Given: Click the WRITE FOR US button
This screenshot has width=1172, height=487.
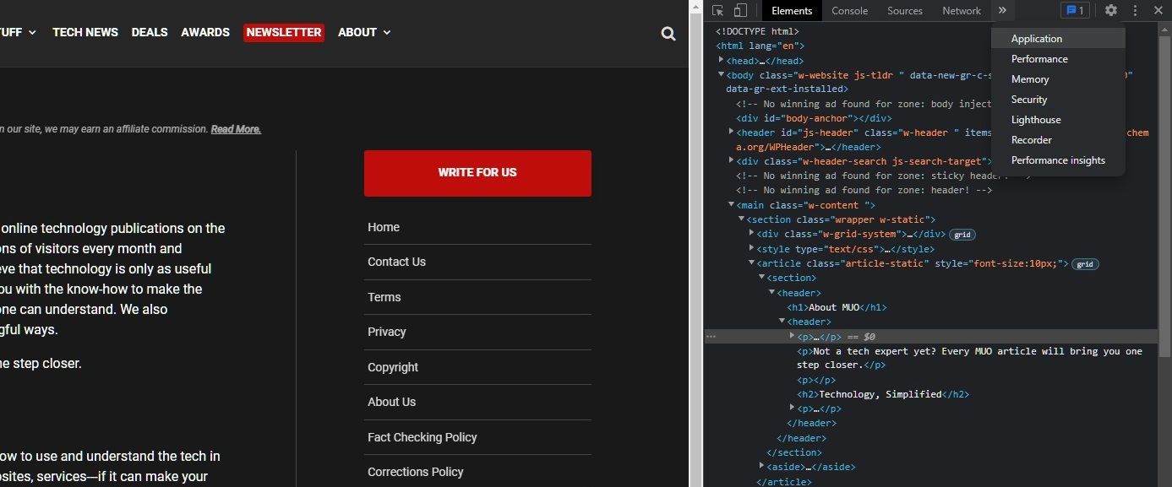Looking at the screenshot, I should point(477,173).
